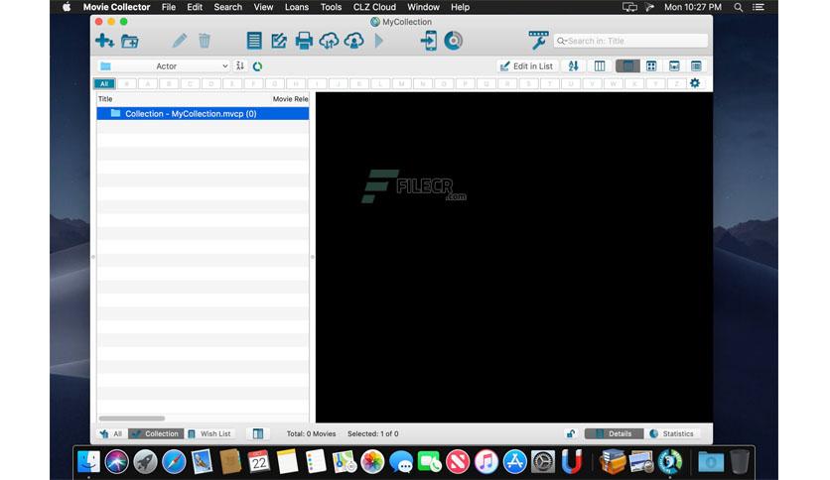This screenshot has width=830, height=480.
Task: Toggle the unlock padlock icon
Action: point(571,433)
